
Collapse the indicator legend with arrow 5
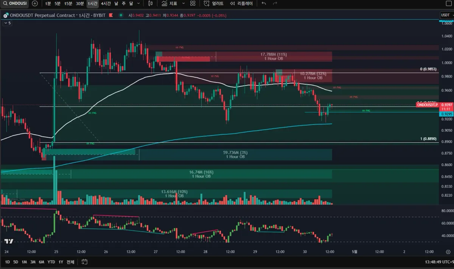point(7,23)
